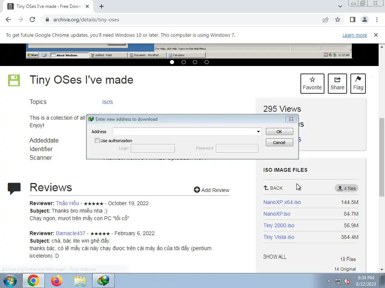Viewport: 385px width, 288px height.
Task: Download NanoXP x64.iso
Action: click(x=282, y=202)
